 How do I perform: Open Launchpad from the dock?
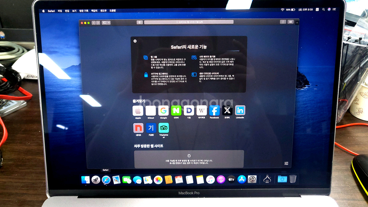click(96, 180)
